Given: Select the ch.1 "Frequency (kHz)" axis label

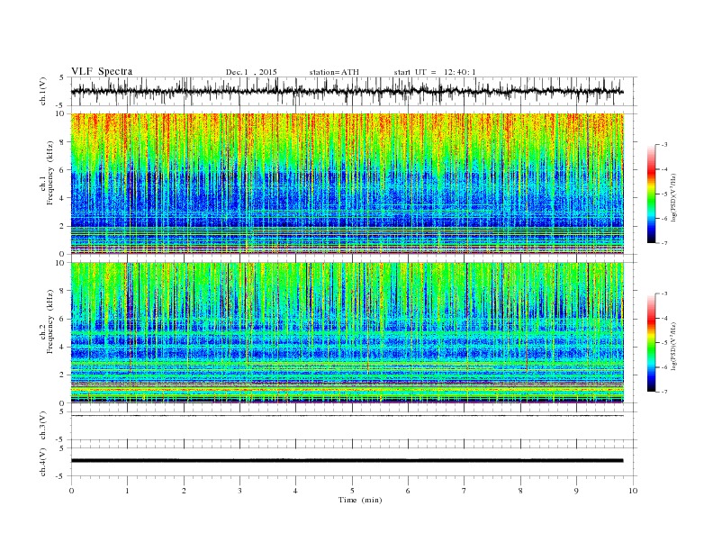Looking at the screenshot, I should 50,173.
